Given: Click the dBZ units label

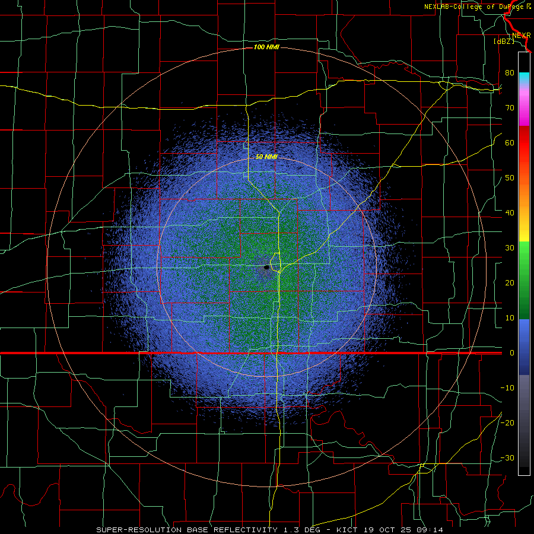Looking at the screenshot, I should (x=504, y=42).
